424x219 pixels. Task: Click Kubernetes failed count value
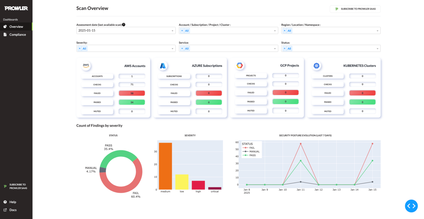pyautogui.click(x=362, y=93)
